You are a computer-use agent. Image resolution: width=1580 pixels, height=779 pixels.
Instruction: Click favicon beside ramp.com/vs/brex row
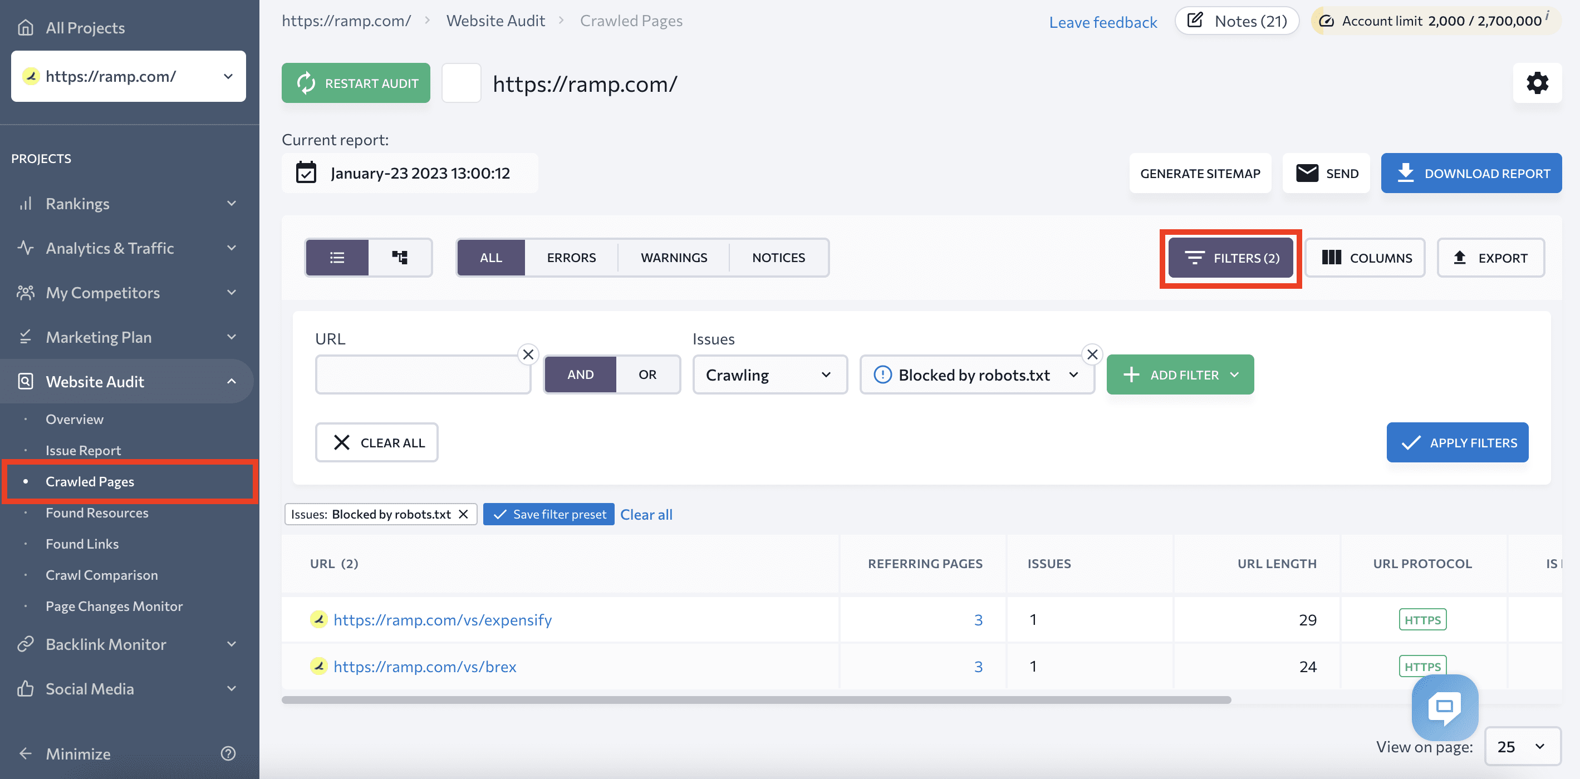coord(319,665)
